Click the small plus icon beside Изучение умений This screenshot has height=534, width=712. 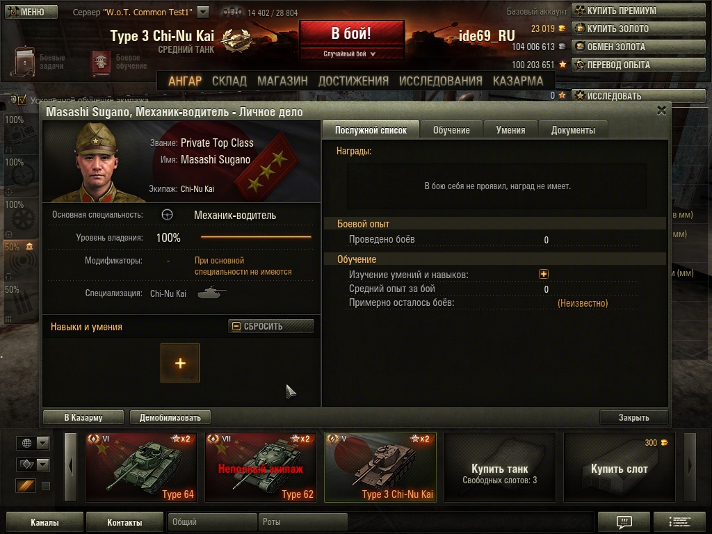[x=543, y=274]
